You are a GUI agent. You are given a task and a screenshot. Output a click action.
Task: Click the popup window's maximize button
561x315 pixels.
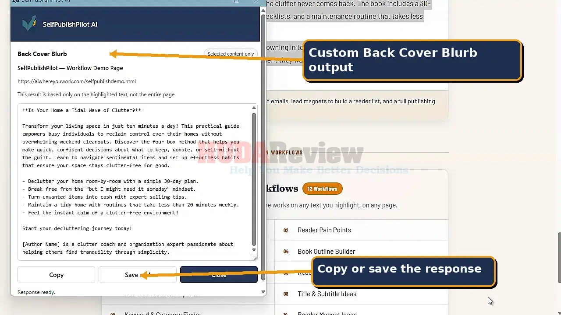tap(236, 1)
